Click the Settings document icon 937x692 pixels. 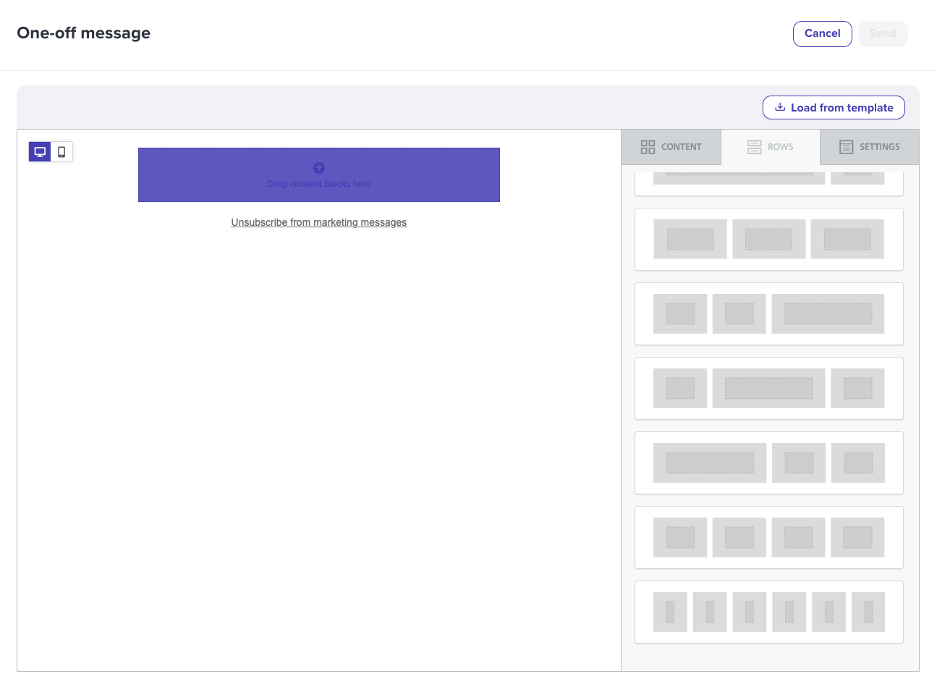click(x=846, y=146)
